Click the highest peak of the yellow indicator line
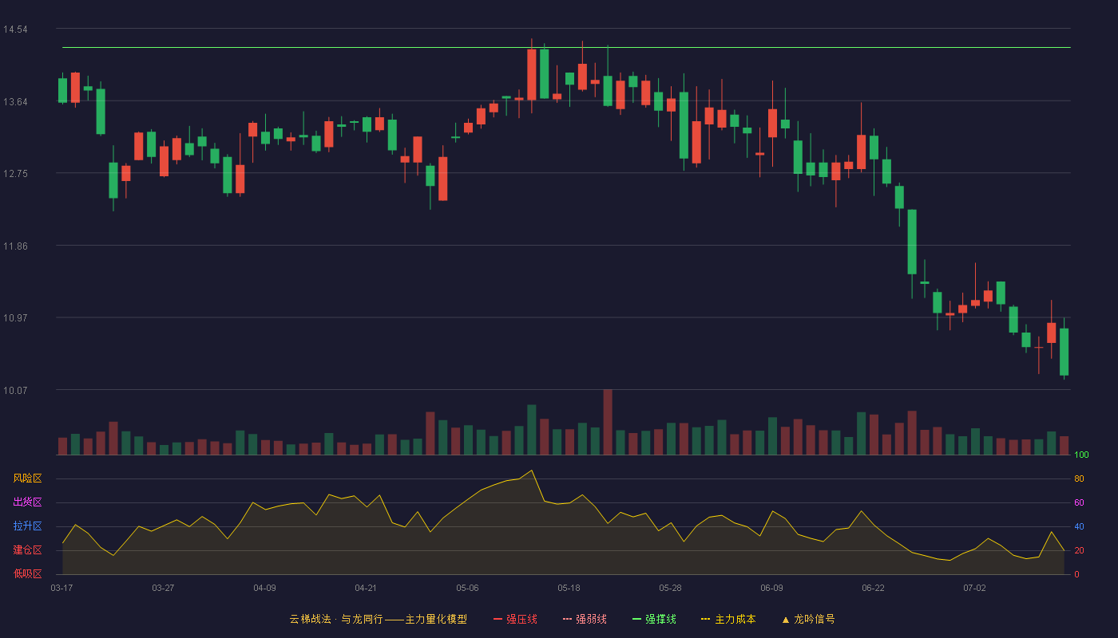The image size is (1118, 638). pyautogui.click(x=532, y=471)
